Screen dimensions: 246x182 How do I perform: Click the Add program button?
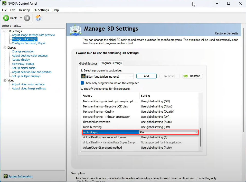(146, 76)
